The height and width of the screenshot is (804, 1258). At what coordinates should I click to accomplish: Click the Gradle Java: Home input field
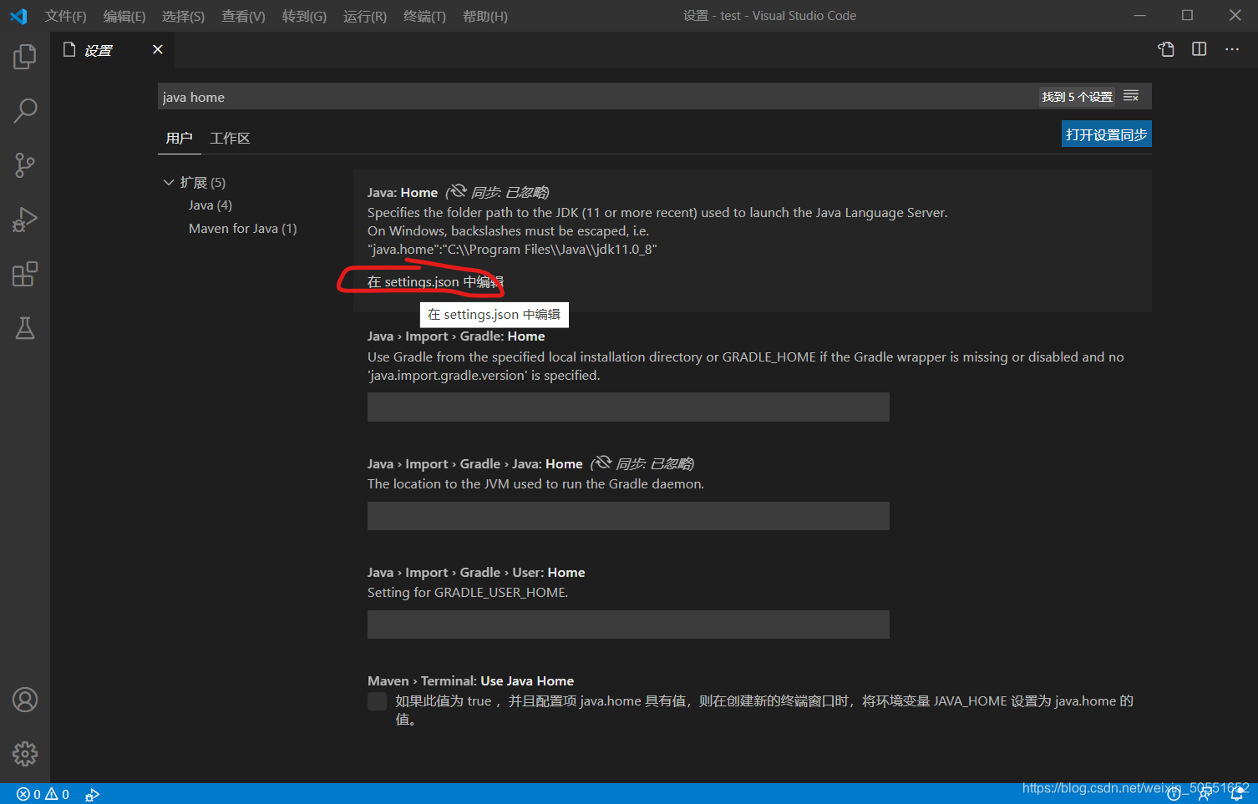pyautogui.click(x=628, y=516)
